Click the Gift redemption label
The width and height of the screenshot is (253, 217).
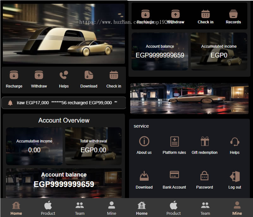[x=204, y=152]
